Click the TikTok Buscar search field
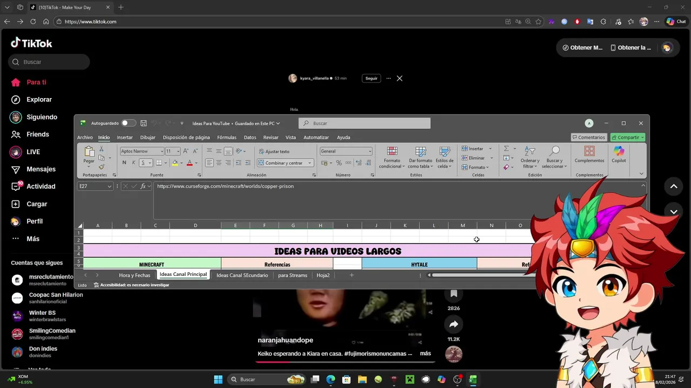 coord(49,62)
